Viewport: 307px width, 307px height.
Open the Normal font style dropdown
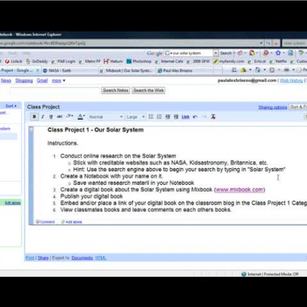pos(106,117)
